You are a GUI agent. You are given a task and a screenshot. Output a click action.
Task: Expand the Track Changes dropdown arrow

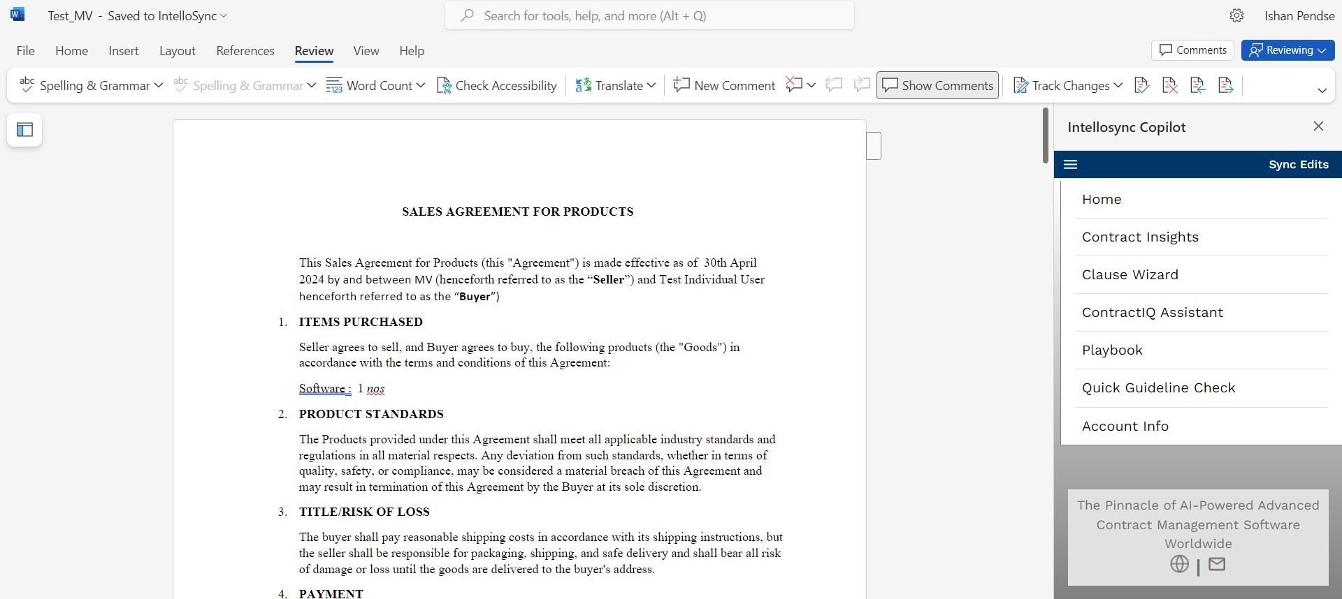coord(1118,85)
